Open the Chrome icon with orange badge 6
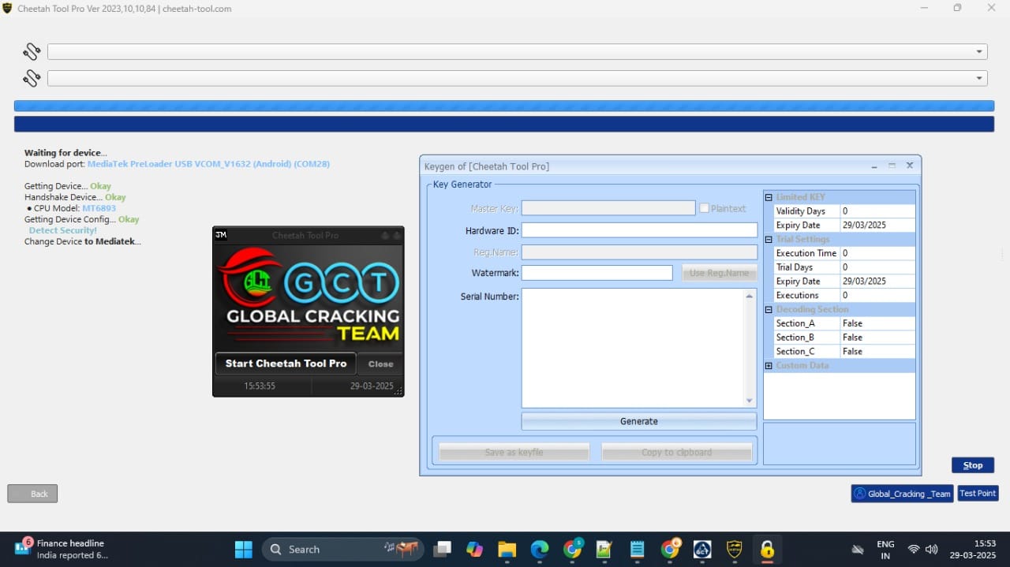Screen dimensions: 1010x567 [670, 549]
